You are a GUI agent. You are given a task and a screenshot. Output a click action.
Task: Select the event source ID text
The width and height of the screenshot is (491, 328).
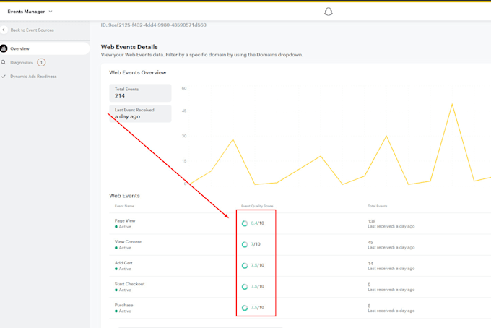(x=153, y=25)
